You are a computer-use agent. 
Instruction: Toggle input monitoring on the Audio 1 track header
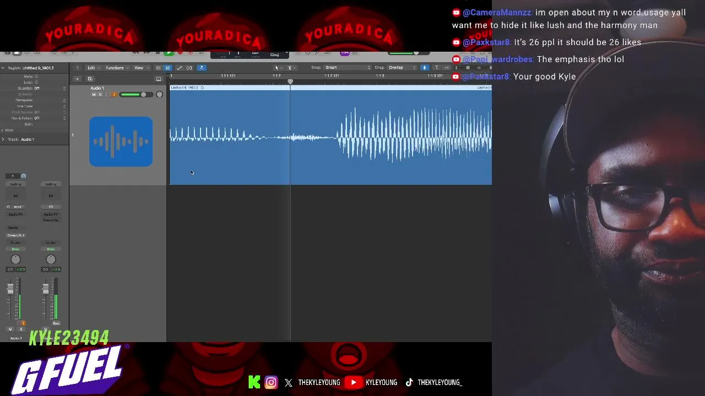(x=114, y=95)
